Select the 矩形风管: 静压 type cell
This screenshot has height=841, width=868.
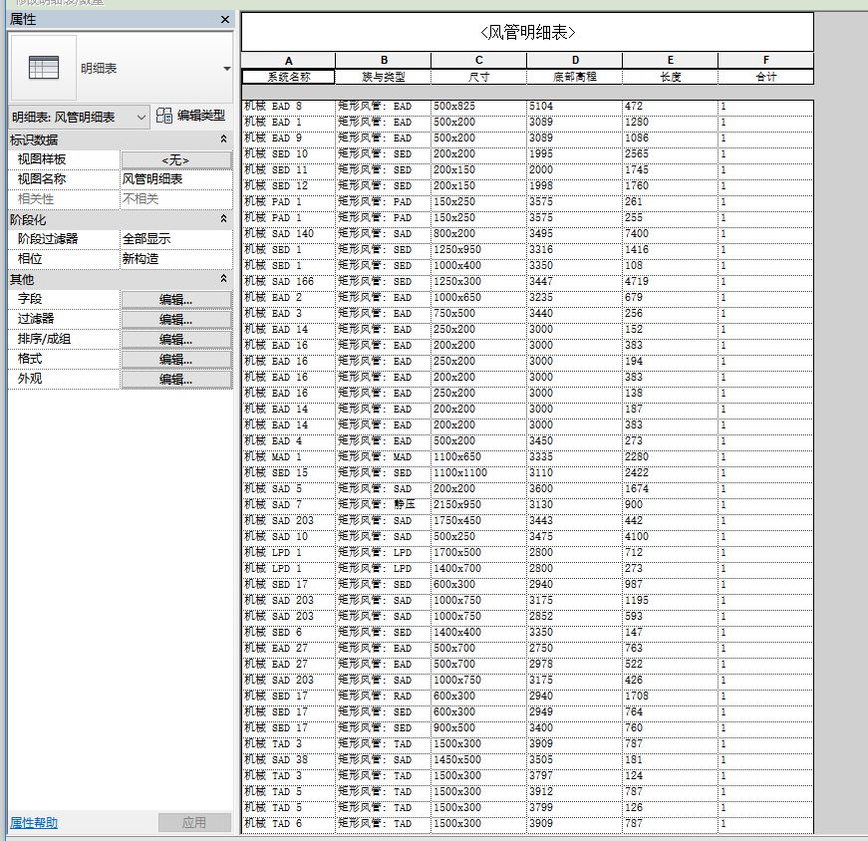coord(384,504)
